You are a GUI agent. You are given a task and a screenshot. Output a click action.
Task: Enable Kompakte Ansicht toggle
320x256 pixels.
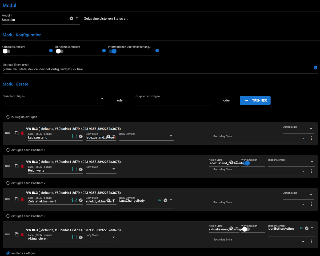point(6,51)
